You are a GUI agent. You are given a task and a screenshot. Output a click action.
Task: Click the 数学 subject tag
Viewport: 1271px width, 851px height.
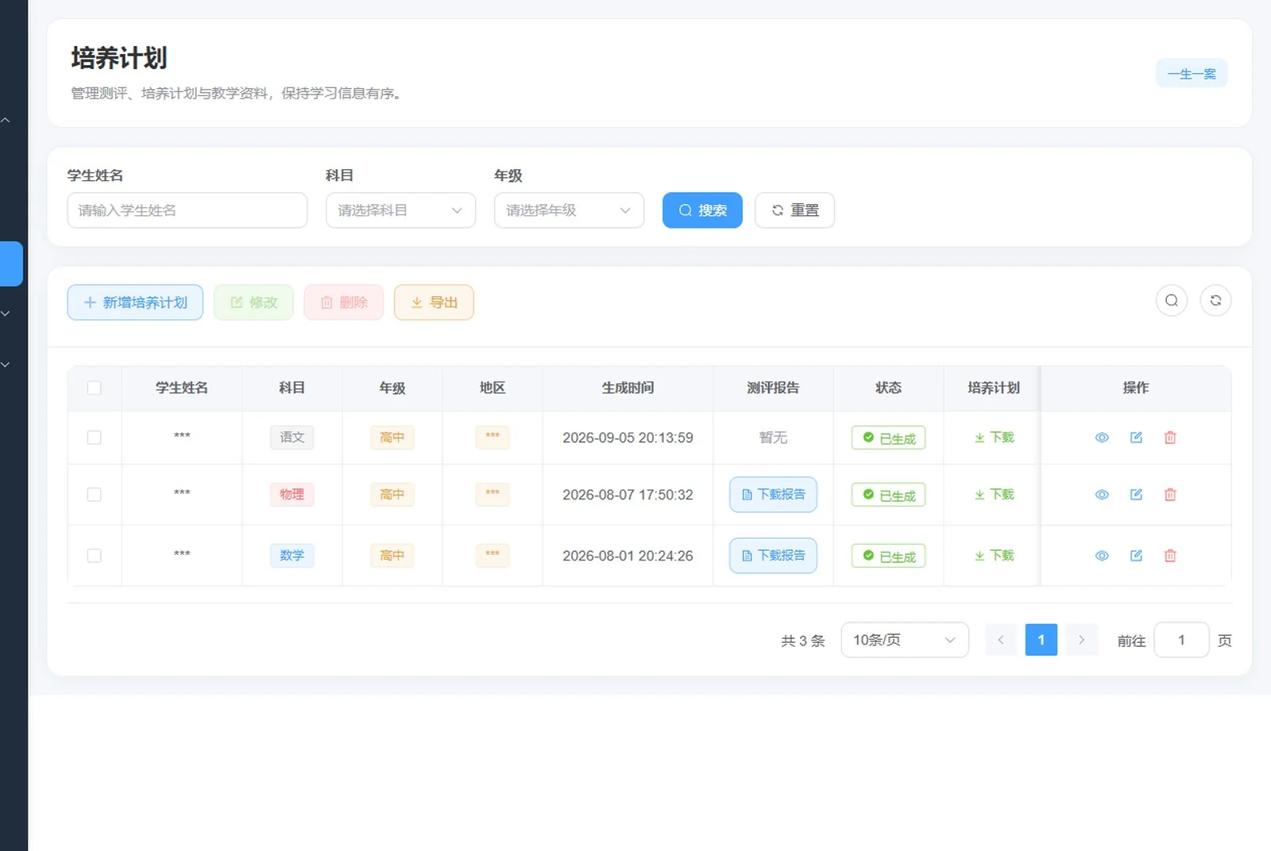coord(292,556)
